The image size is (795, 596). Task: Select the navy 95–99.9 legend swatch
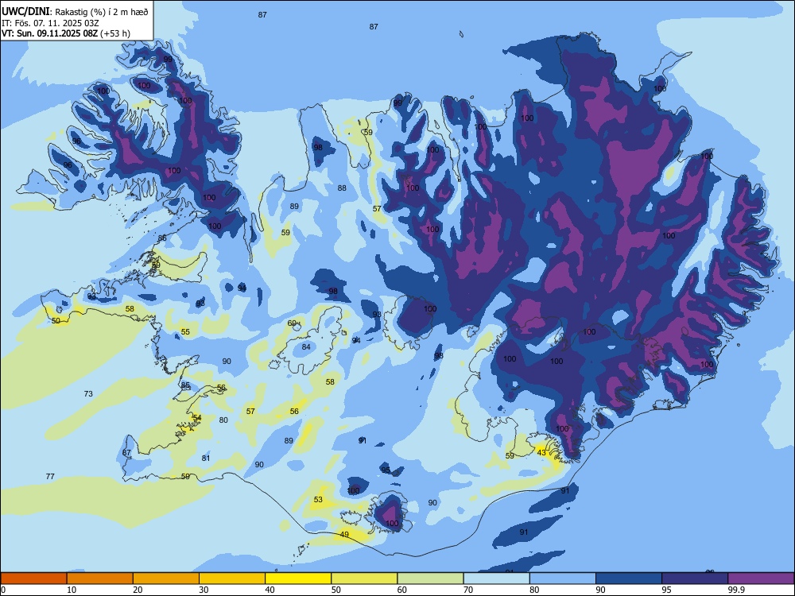click(x=695, y=579)
